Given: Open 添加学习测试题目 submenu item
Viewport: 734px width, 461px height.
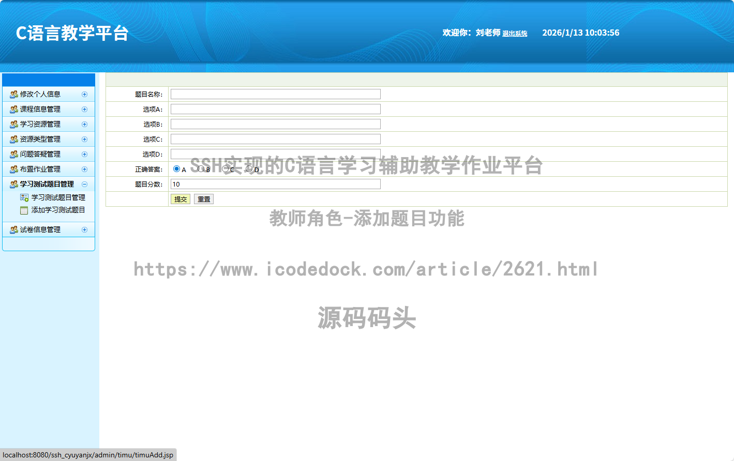Looking at the screenshot, I should [x=58, y=210].
